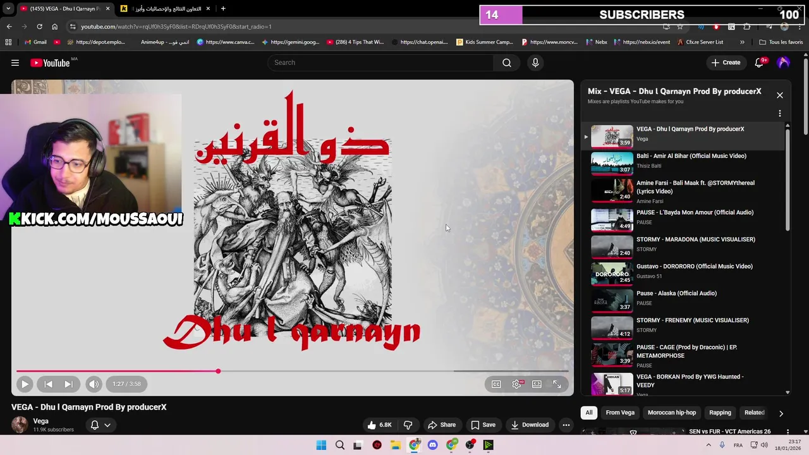Click the YouTube search field
Screen dimensions: 809x455
point(381,63)
